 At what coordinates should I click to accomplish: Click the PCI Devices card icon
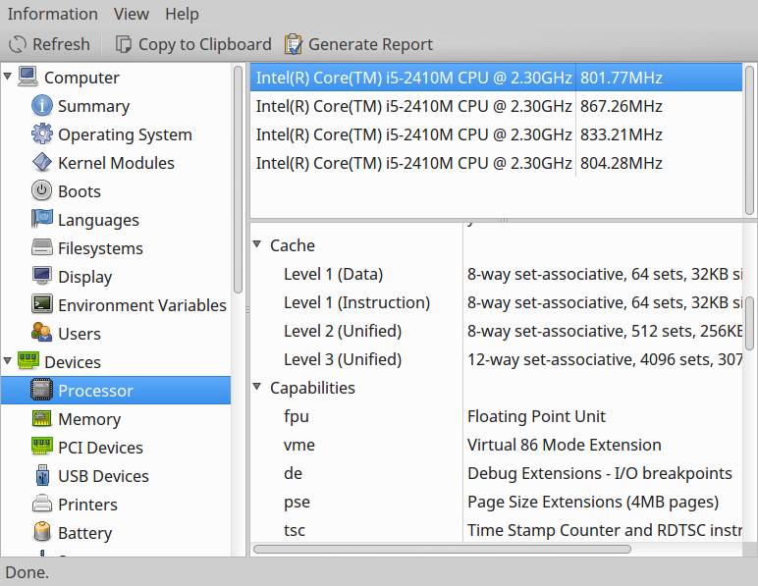click(42, 447)
